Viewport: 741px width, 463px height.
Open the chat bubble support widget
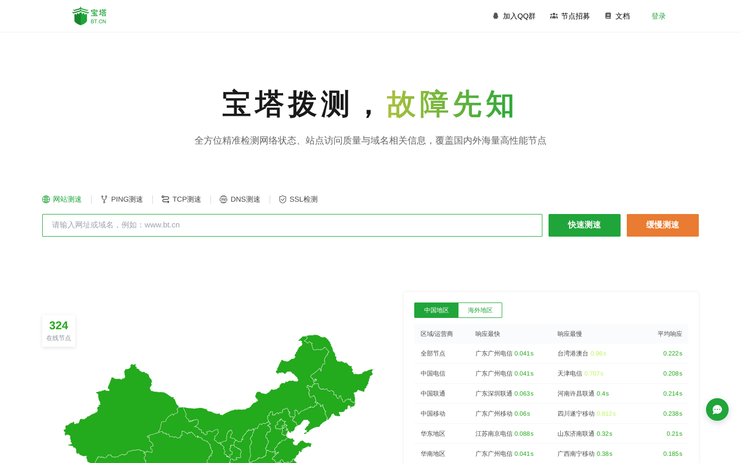[717, 409]
